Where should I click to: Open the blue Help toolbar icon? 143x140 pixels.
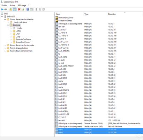point(28,9)
